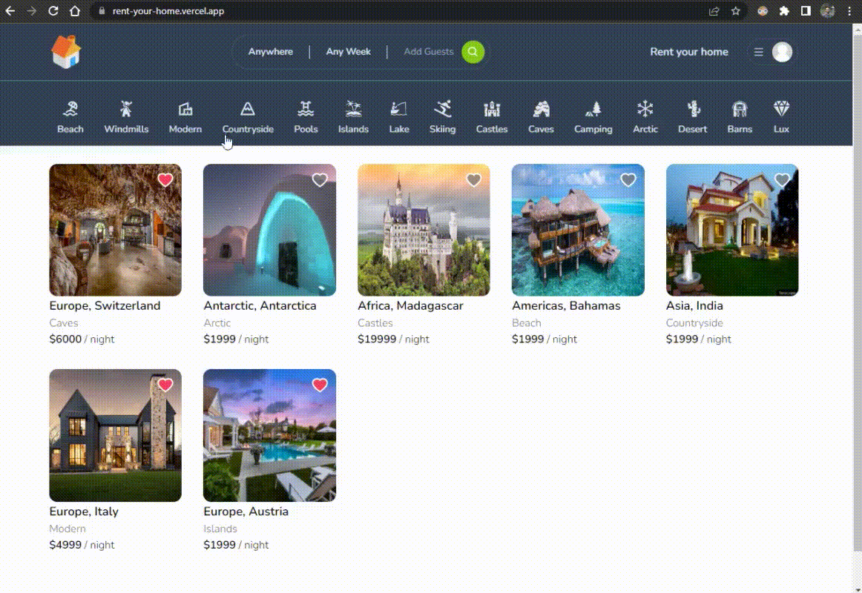This screenshot has width=862, height=593.
Task: Click the Europe, Switzerland listing title
Action: click(x=105, y=306)
